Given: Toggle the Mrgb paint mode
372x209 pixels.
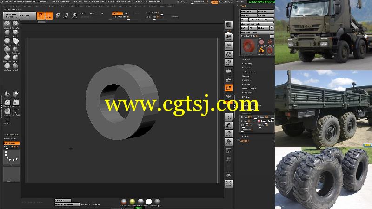Looking at the screenshot, I should pyautogui.click(x=82, y=13).
